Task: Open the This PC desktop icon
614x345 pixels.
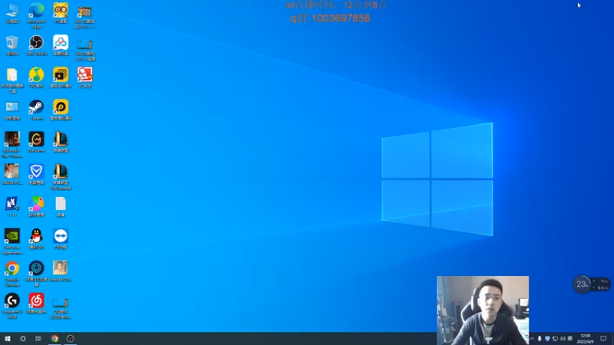Action: pos(12,13)
